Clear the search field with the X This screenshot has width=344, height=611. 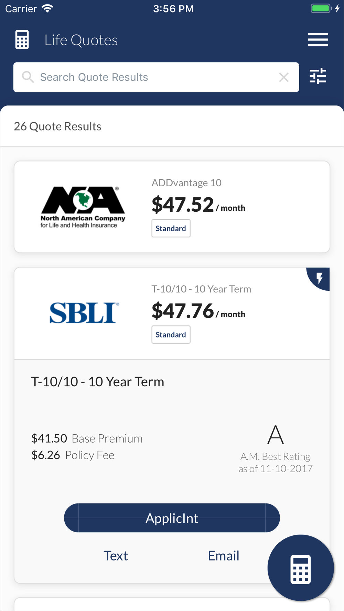pos(284,77)
